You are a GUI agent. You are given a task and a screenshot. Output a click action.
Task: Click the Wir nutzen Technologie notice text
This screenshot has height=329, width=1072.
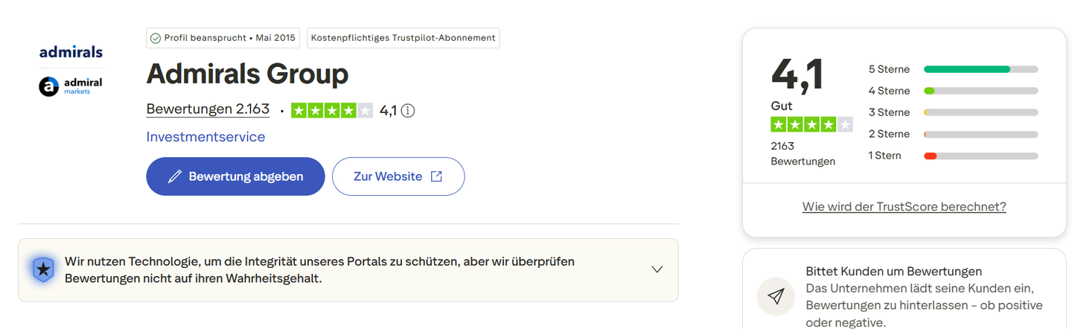point(320,270)
